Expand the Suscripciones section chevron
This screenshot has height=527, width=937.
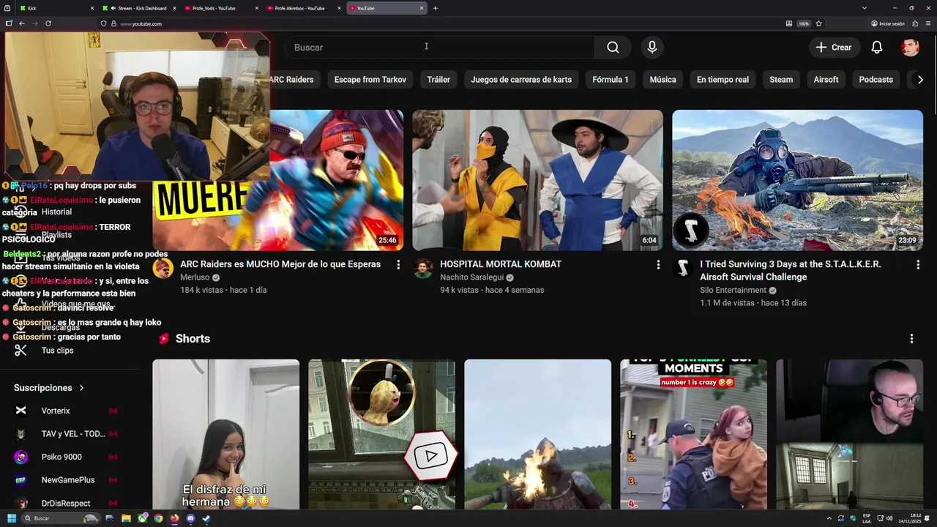coord(81,388)
